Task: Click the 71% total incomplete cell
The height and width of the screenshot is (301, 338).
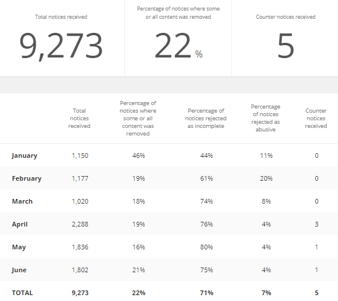Action: [x=207, y=293]
